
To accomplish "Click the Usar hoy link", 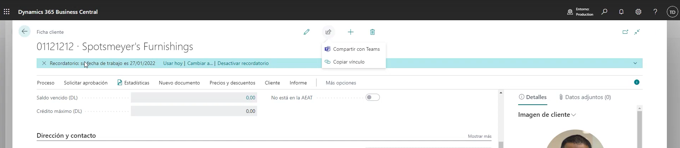I will click(x=173, y=63).
